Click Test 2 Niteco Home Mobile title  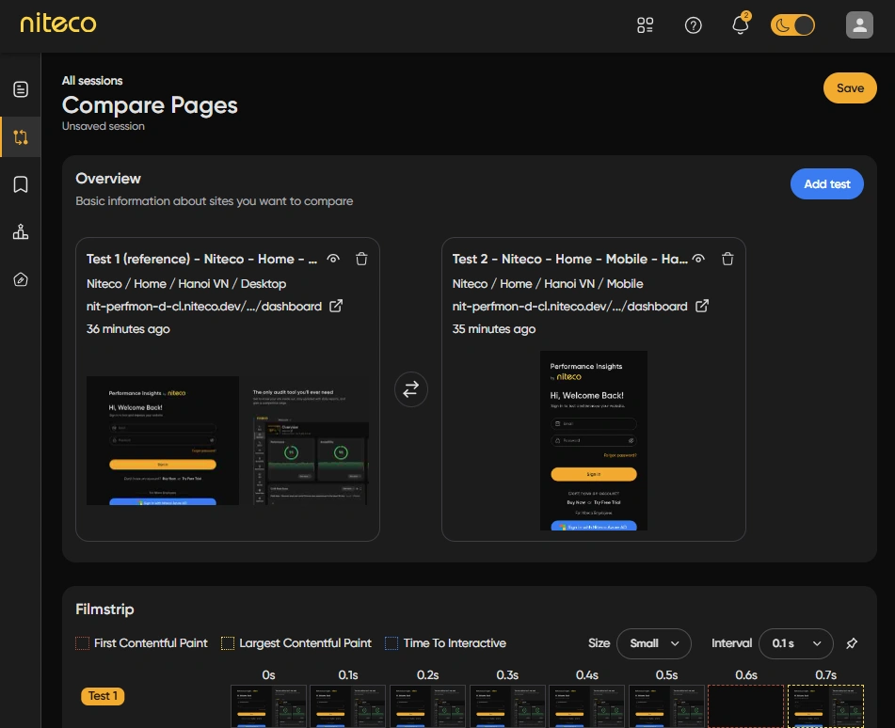569,259
